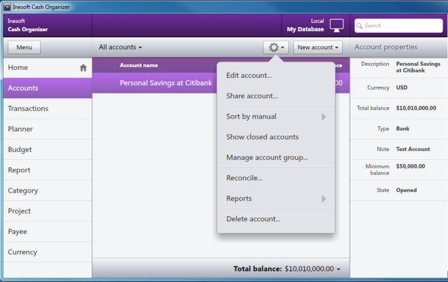
Task: Click the Menu button
Action: 24,47
